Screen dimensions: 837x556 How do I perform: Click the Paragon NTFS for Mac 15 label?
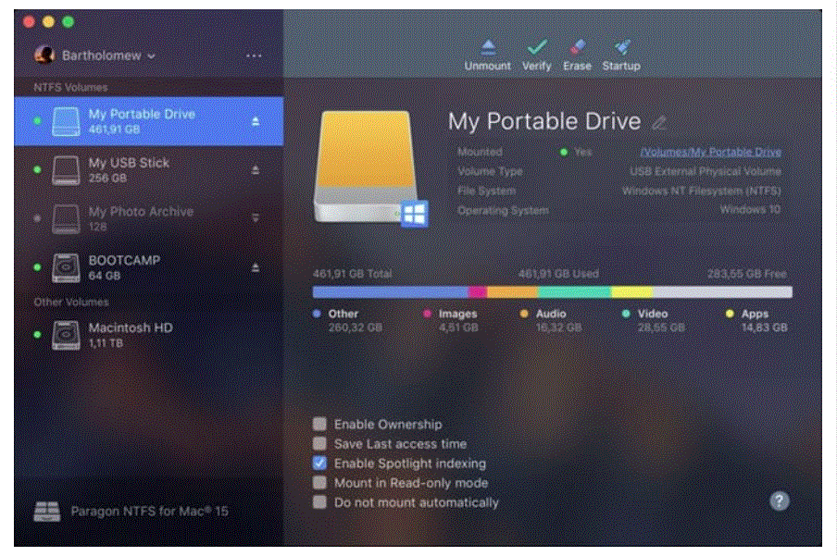[149, 512]
